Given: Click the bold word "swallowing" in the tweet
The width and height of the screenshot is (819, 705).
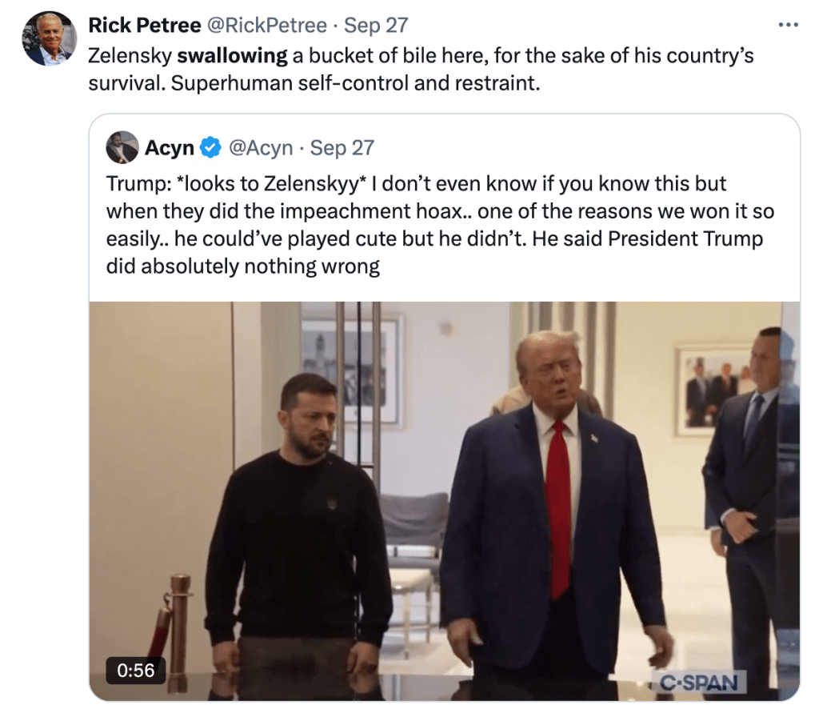Looking at the screenshot, I should [232, 56].
